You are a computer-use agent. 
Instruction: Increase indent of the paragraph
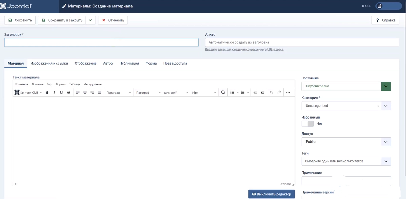click(263, 93)
